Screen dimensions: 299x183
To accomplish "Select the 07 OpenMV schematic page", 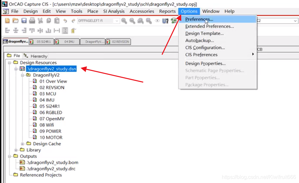I will click(52, 119).
